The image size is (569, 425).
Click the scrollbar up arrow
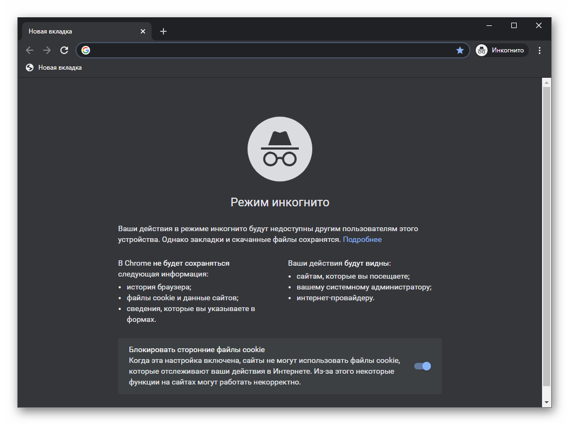[x=546, y=83]
